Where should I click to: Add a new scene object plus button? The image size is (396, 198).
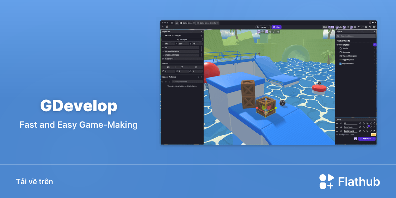pyautogui.click(x=375, y=45)
